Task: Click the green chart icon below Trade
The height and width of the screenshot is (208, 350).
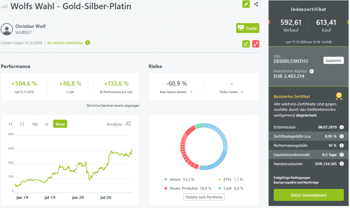Action: click(x=246, y=44)
